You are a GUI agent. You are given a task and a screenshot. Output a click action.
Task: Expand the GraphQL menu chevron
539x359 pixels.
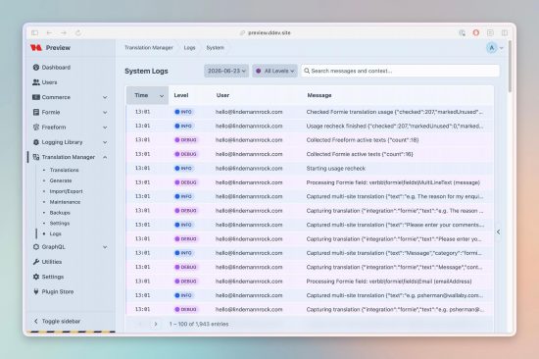pos(105,247)
